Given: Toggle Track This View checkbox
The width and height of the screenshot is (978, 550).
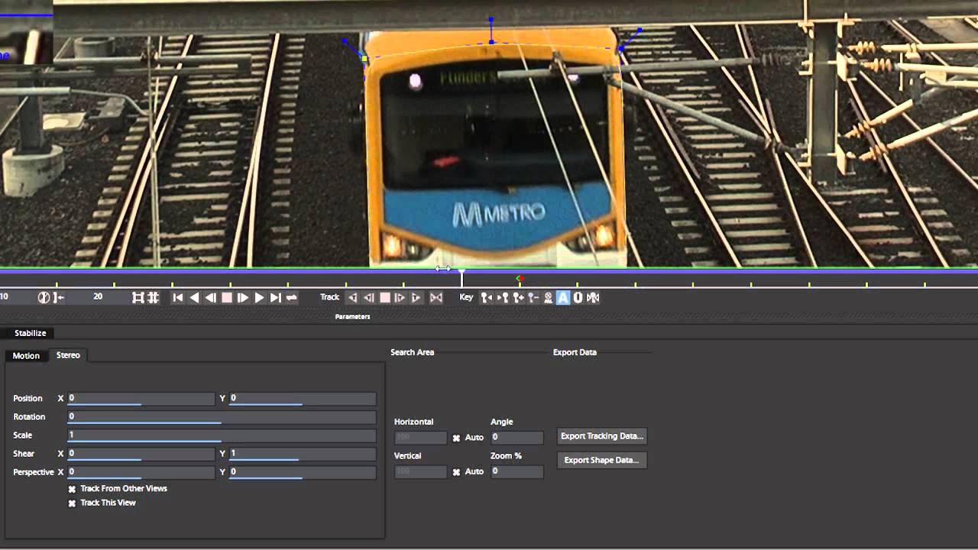Looking at the screenshot, I should point(72,503).
